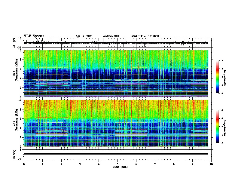Select the date text "Apr. 12, 2023"
Image resolution: width=238 pixels, height=184 pixels.
coord(84,36)
